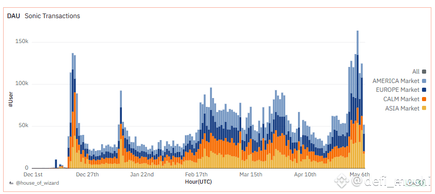The image size is (435, 194).
Task: Click the AMERICA Market legend swatch
Action: 424,81
